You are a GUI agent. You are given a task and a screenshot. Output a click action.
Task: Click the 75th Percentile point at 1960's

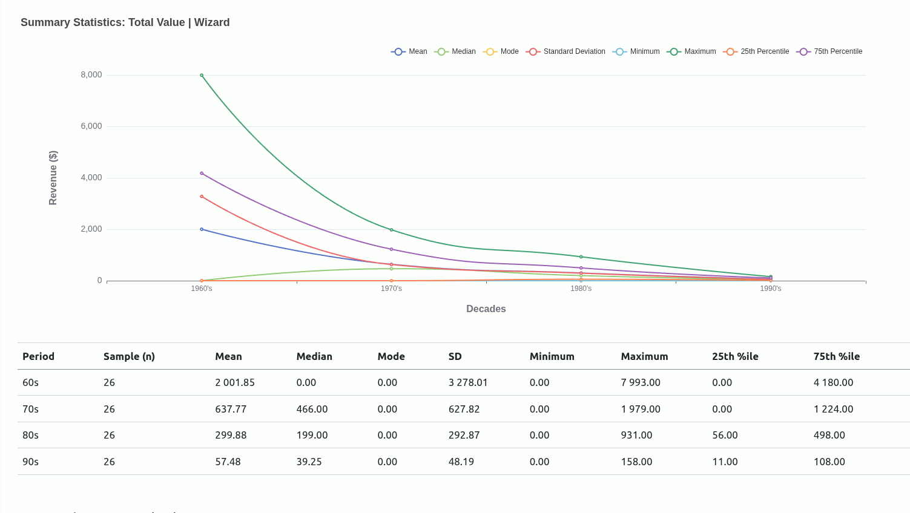click(202, 174)
